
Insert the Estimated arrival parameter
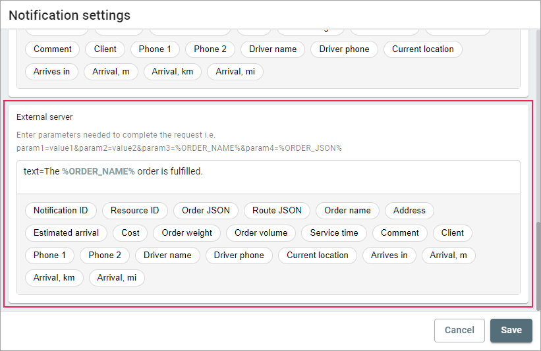click(66, 233)
